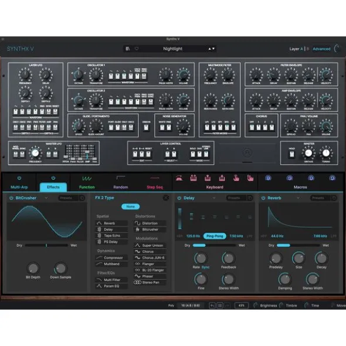Viewport: 346px width, 346px height.
Task: Click the first Keyboard modulation icon
Action: [179, 178]
